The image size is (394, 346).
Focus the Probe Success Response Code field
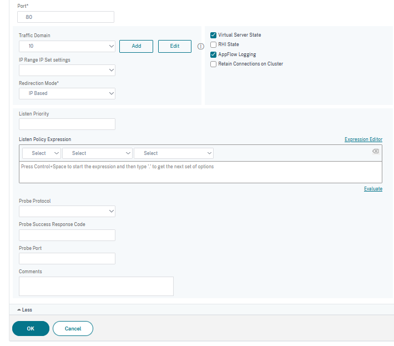[x=67, y=235]
